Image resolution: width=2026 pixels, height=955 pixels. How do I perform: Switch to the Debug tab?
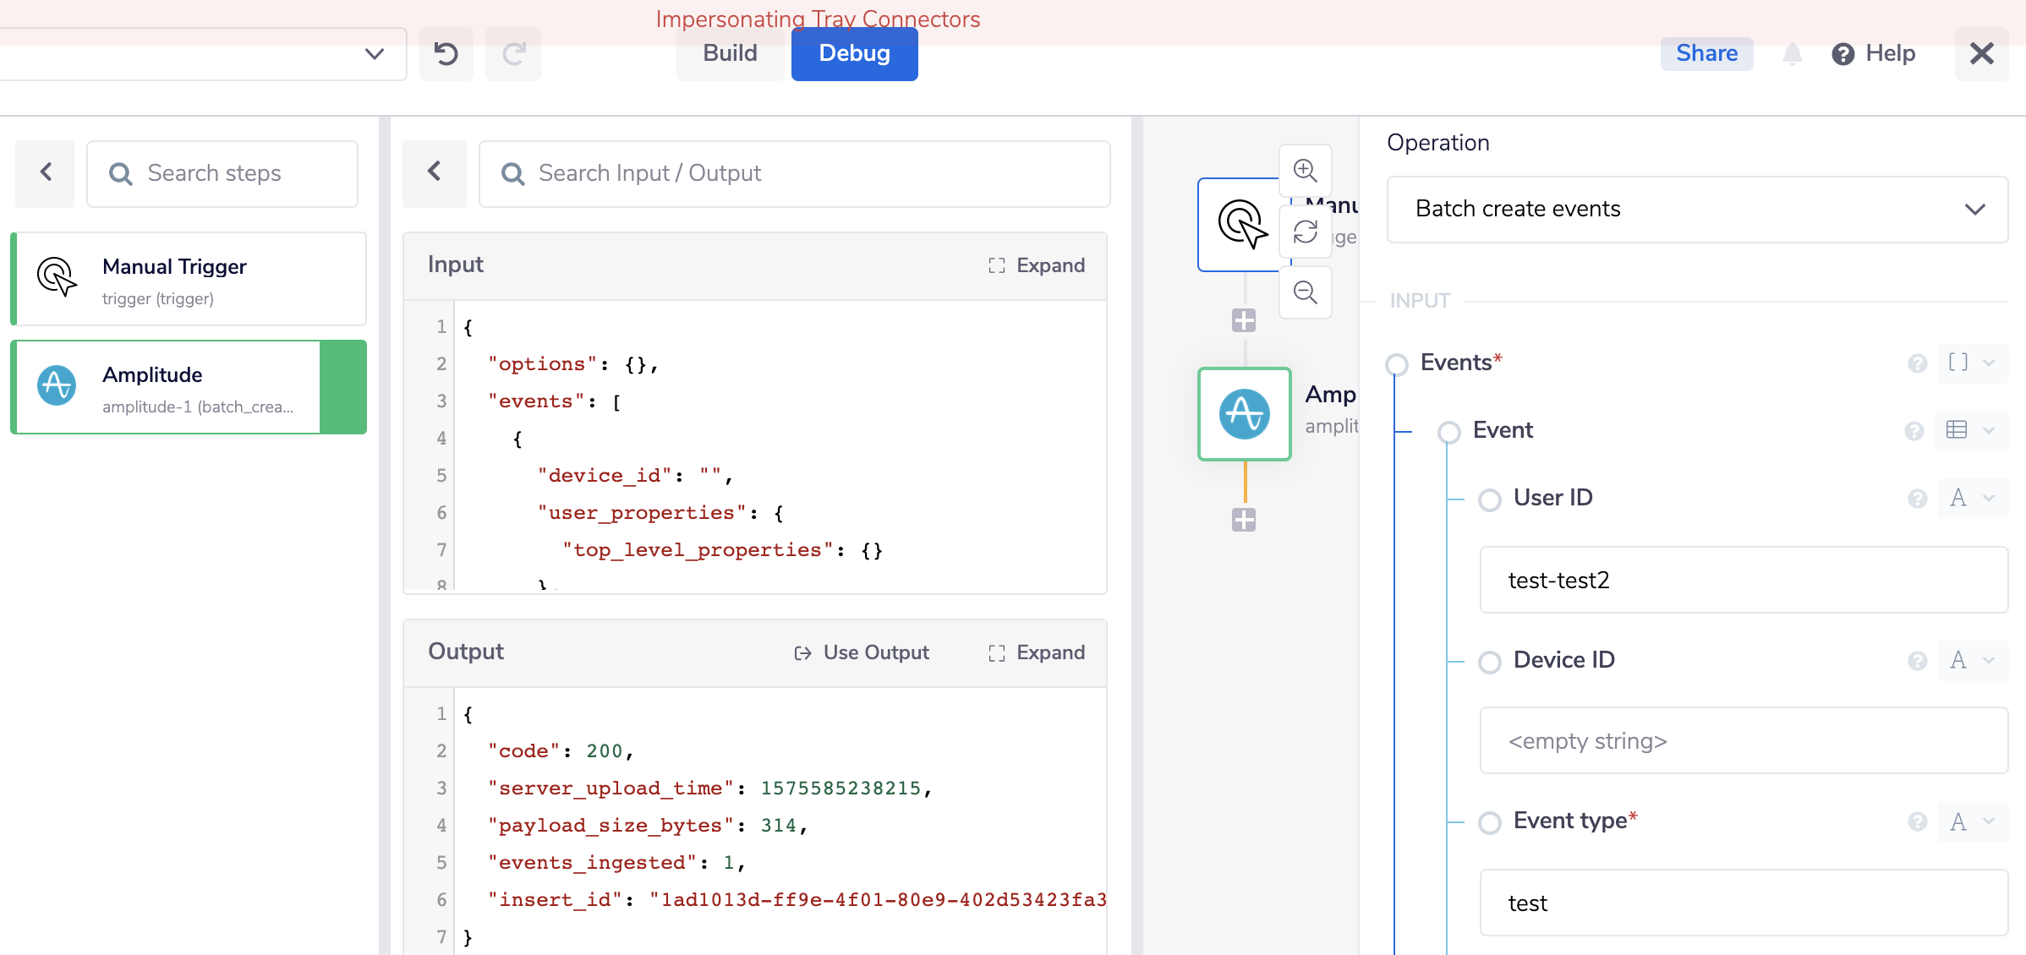tap(854, 54)
